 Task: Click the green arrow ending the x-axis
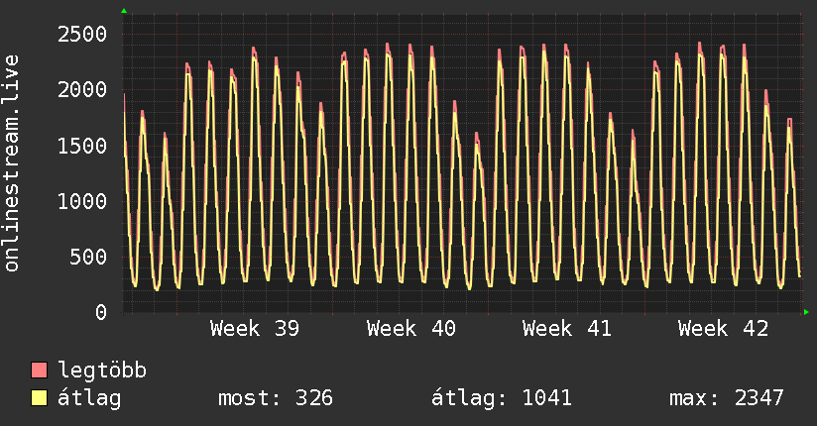click(x=806, y=312)
